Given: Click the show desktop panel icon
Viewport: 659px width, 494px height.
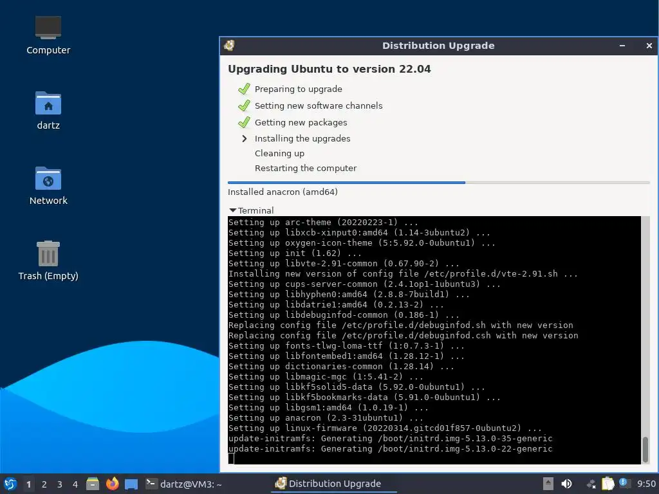Looking at the screenshot, I should (x=131, y=484).
